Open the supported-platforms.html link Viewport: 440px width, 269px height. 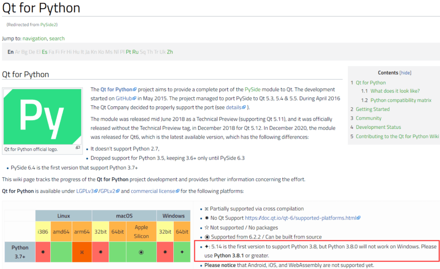click(302, 218)
